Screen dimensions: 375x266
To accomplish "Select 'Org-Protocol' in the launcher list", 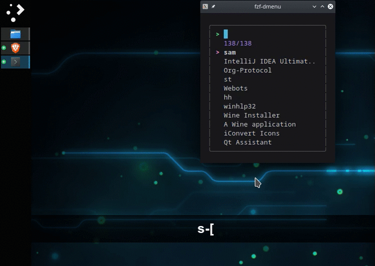I will click(248, 70).
